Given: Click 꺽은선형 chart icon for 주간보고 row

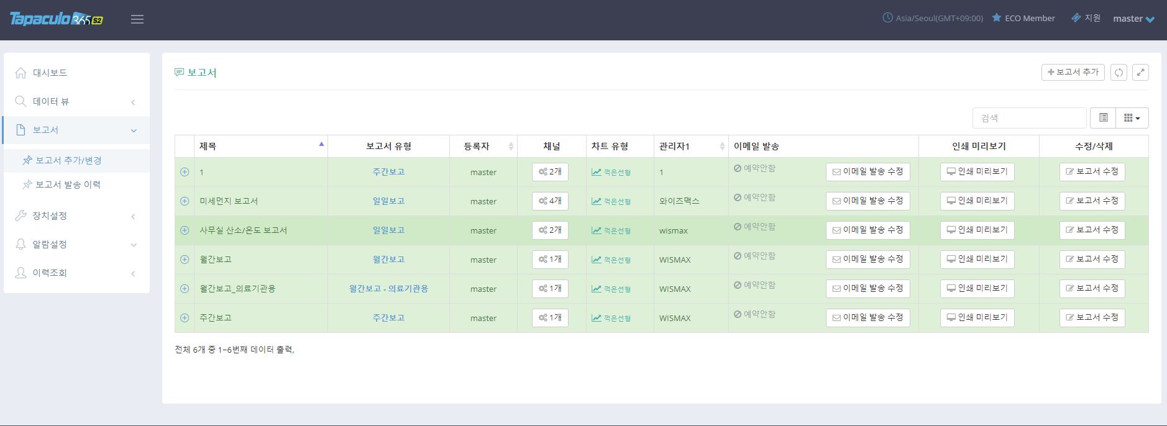Looking at the screenshot, I should [x=611, y=318].
